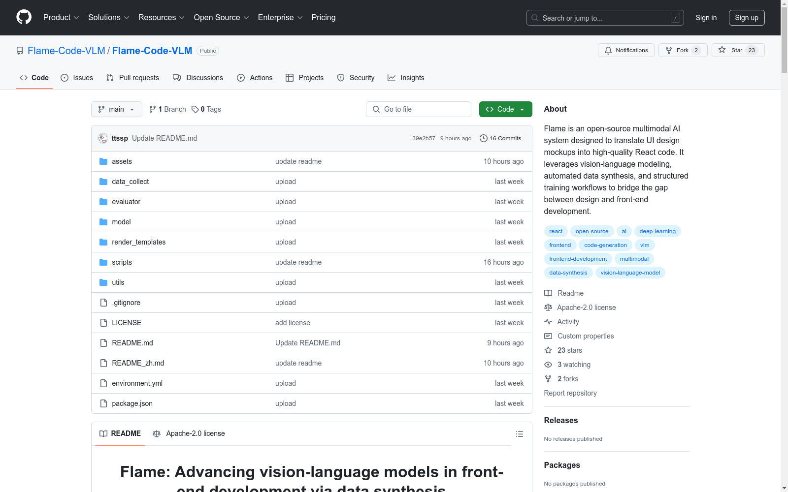Click the Flame-Code-VLM owner link
Screen dimensions: 788x492
[66, 51]
